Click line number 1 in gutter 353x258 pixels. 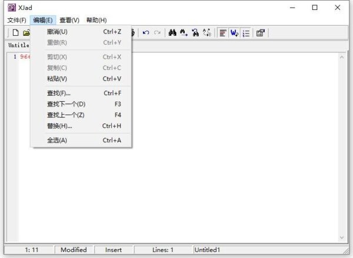[15, 56]
